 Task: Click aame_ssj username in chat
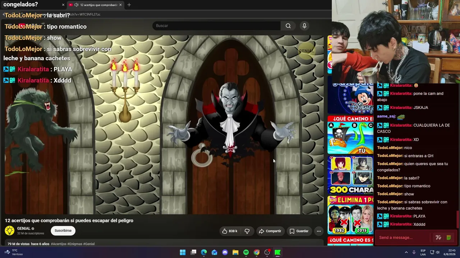pyautogui.click(x=386, y=116)
